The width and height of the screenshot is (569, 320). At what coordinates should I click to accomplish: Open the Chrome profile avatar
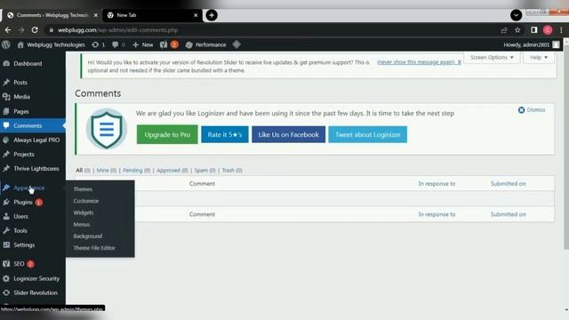(548, 30)
